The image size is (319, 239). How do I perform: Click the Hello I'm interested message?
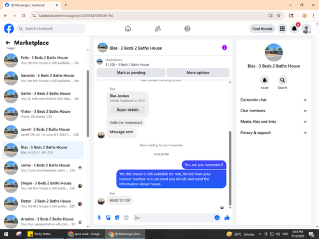click(126, 122)
